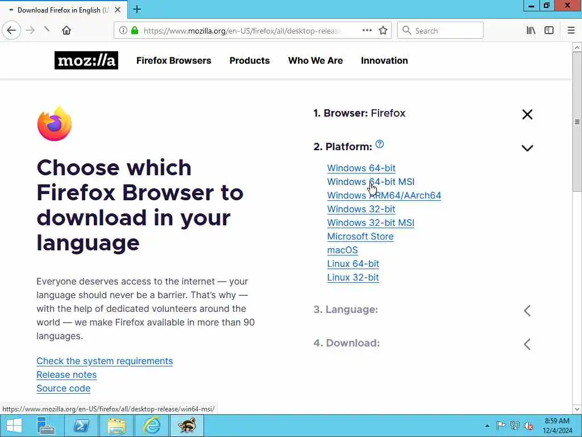
Task: Click the Action Center flag tray icon
Action: pyautogui.click(x=501, y=426)
